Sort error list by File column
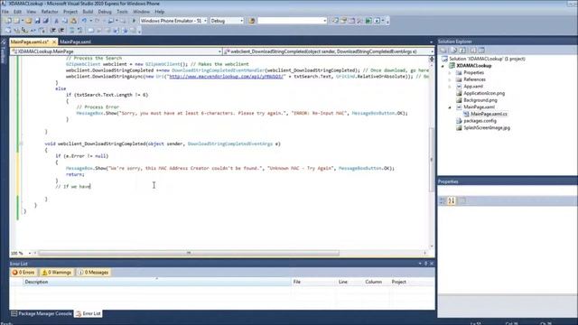This screenshot has width=578, height=325. [313, 282]
